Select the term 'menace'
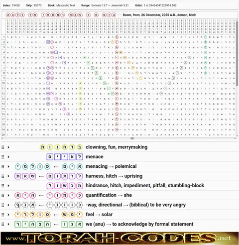Screen dimensions: 239x245 (x=95, y=157)
